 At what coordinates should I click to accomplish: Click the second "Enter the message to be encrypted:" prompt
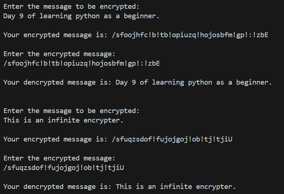71,111
